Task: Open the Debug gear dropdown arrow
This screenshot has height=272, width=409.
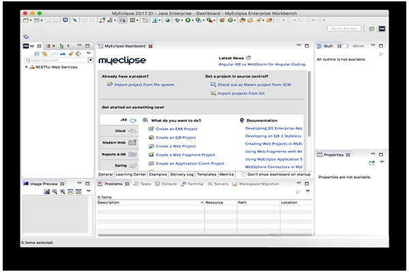Action: (x=182, y=20)
